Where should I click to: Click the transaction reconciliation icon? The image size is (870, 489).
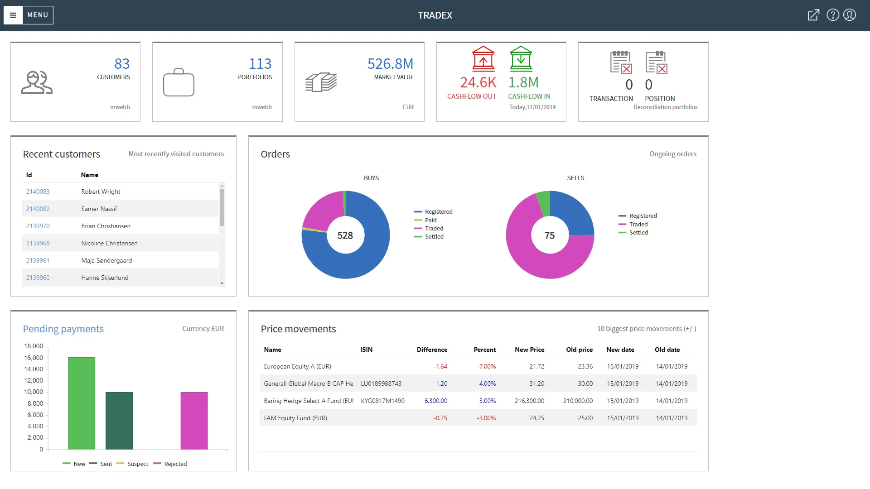tap(620, 62)
